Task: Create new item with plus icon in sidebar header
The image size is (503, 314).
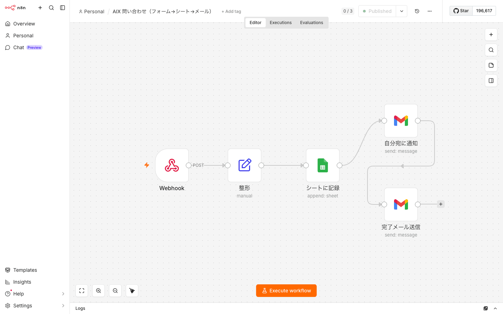Action: (40, 8)
